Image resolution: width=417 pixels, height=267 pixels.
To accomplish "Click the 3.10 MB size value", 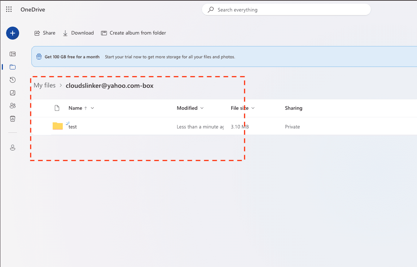I will coord(240,127).
